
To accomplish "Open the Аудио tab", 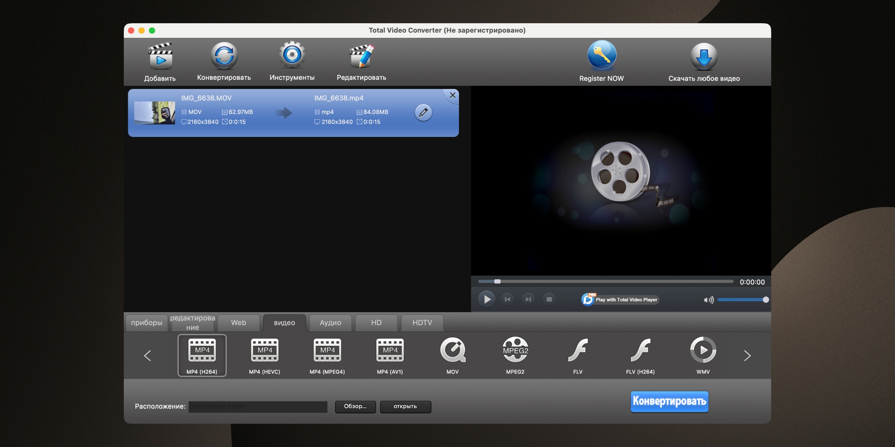I will pyautogui.click(x=330, y=323).
